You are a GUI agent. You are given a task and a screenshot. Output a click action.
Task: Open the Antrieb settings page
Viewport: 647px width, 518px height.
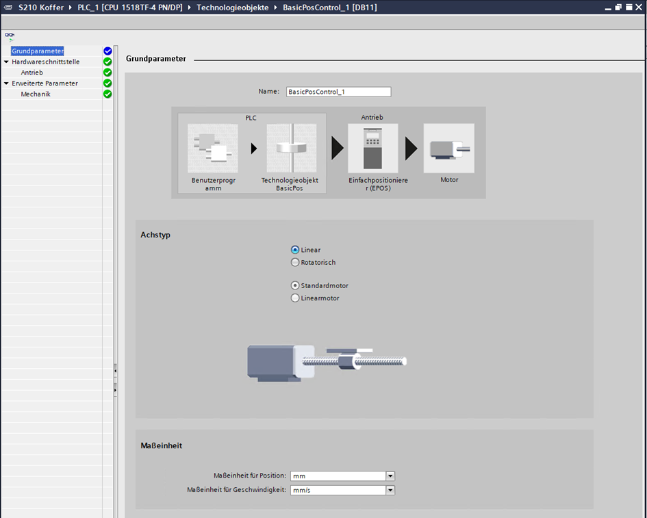point(31,73)
